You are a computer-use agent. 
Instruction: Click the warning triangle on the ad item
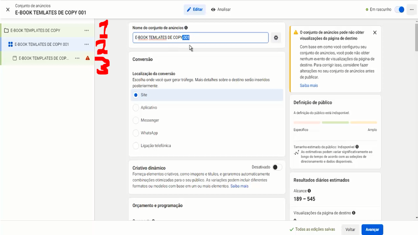pyautogui.click(x=87, y=58)
